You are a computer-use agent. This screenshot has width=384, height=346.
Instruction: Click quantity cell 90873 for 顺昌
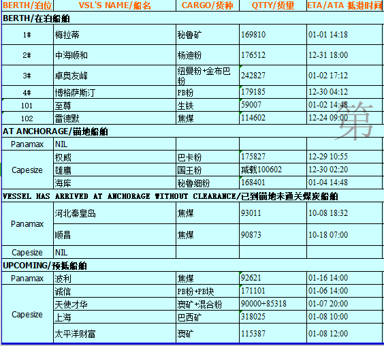(273, 235)
